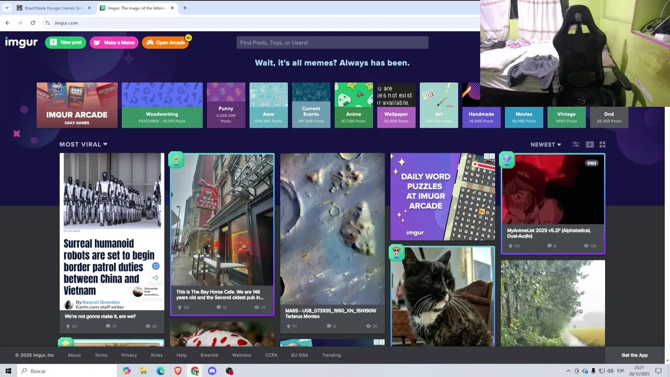Open the humanoid robots post thumbnail

click(112, 231)
